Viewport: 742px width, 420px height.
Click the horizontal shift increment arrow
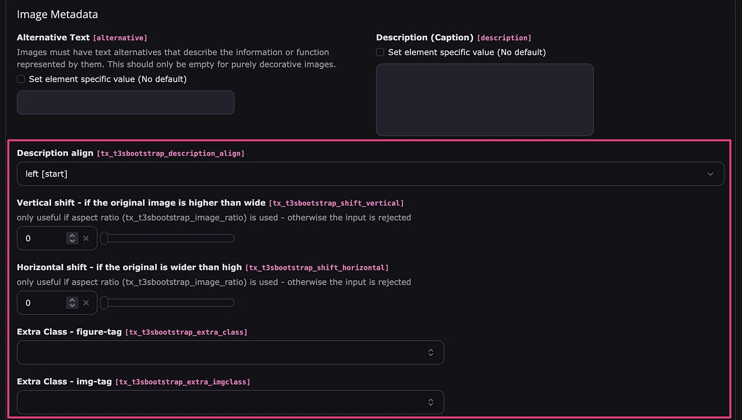coord(72,300)
